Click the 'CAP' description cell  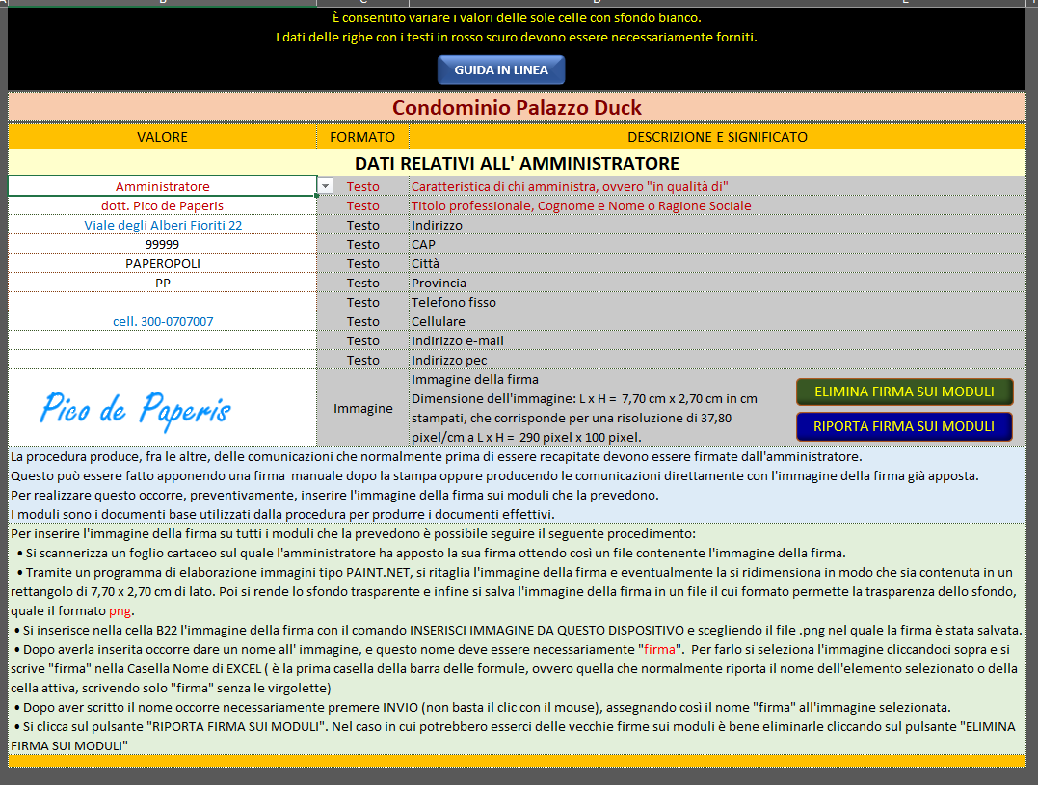pos(598,244)
